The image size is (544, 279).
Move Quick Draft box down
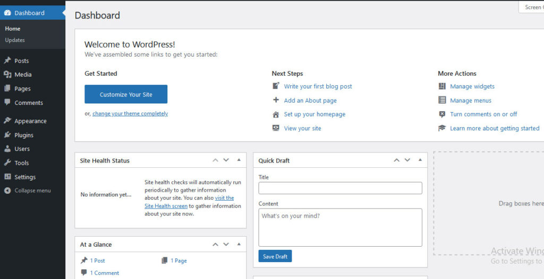point(407,160)
